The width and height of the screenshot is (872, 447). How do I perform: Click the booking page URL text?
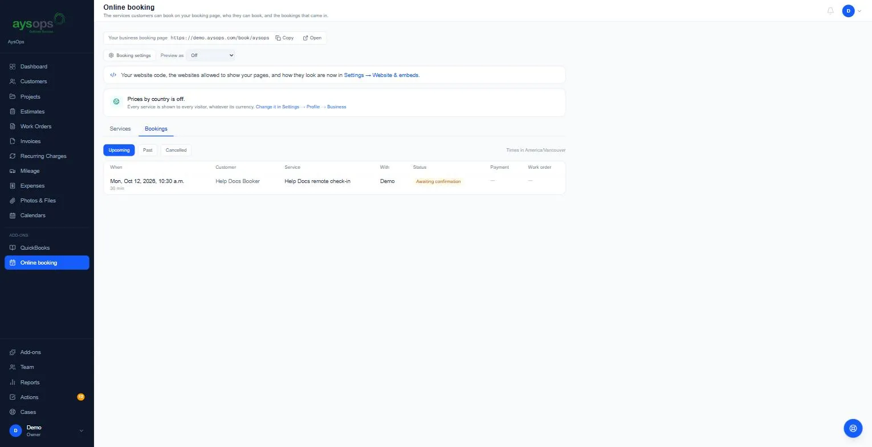pos(220,38)
